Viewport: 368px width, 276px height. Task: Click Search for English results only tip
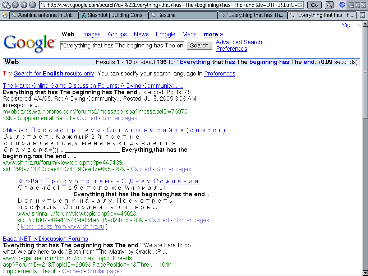tap(54, 74)
